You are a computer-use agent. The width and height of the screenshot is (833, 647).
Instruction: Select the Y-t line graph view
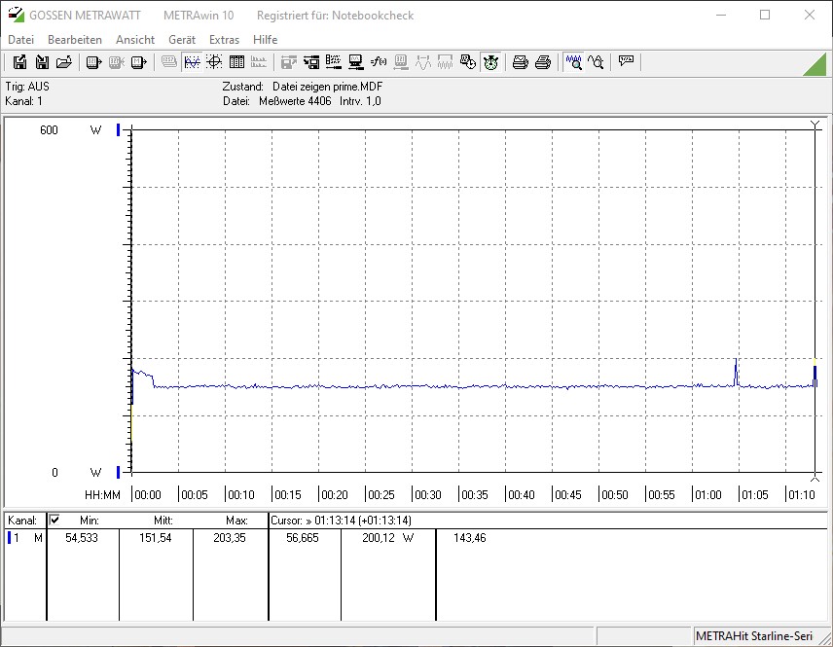(192, 62)
